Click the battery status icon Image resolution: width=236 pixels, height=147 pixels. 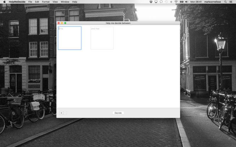(x=182, y=2)
